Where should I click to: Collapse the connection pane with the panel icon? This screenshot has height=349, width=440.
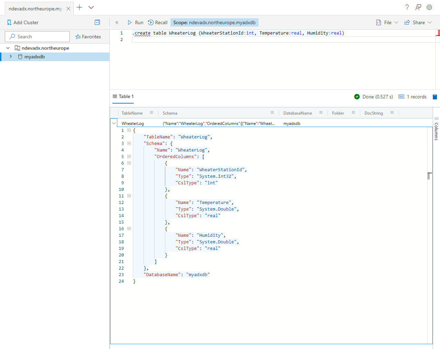point(97,22)
